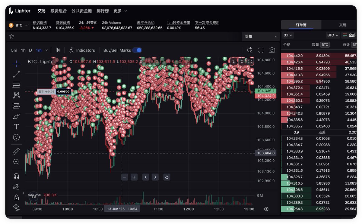Viewport: 362px width, 224px height.
Task: Switch to the 交易 tab in the right panel
Action: pos(342,25)
